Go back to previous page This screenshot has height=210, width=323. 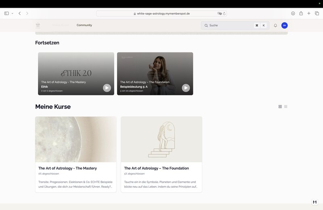pyautogui.click(x=19, y=13)
